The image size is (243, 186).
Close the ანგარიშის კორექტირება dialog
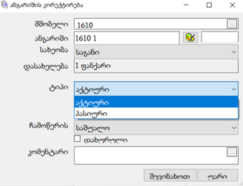coord(232,5)
